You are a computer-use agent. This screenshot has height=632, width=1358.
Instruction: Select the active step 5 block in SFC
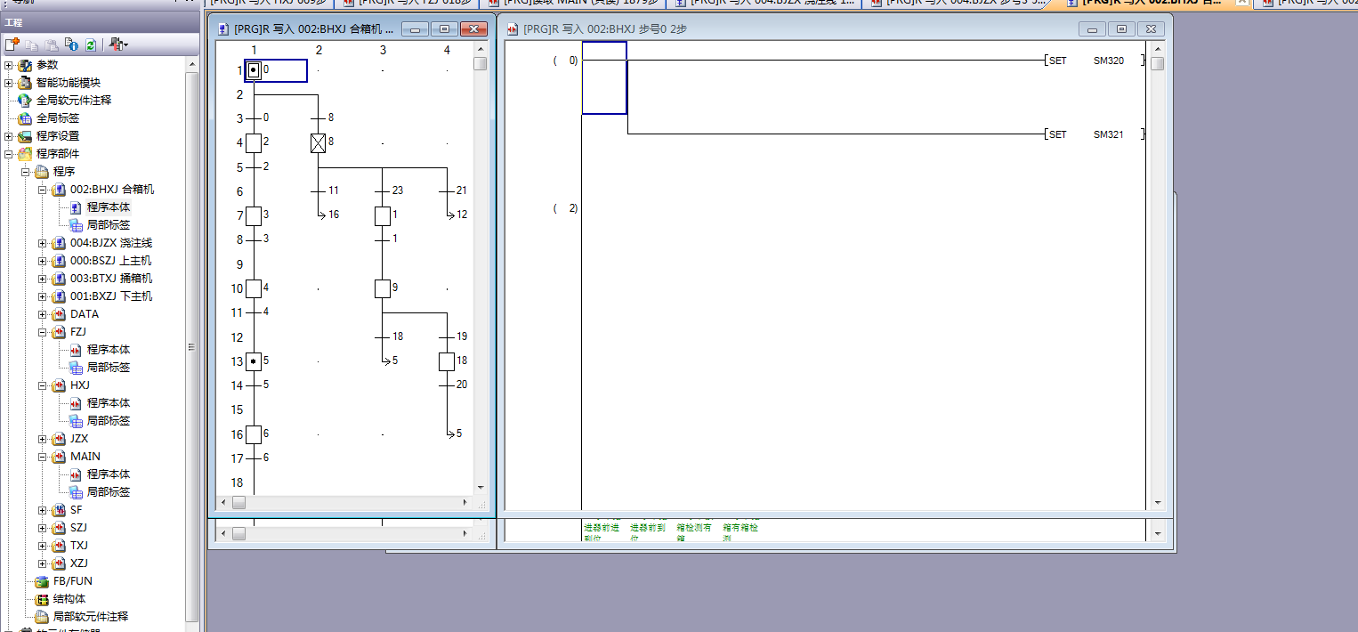[x=254, y=361]
